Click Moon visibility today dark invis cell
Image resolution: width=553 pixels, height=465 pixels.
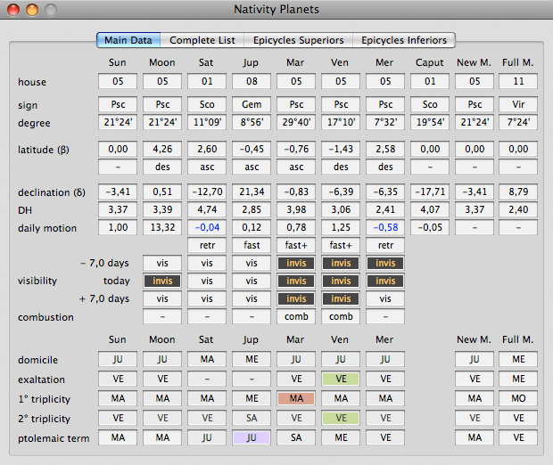coord(162,281)
